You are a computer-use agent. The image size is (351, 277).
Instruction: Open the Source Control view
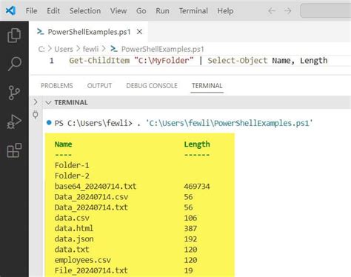tap(14, 93)
